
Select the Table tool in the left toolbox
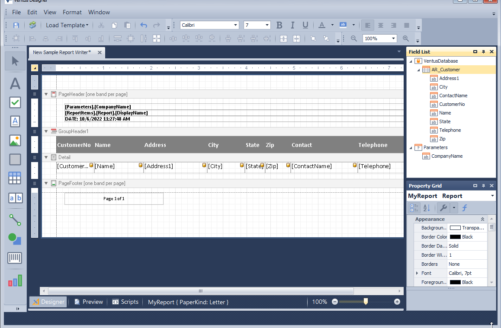(15, 178)
